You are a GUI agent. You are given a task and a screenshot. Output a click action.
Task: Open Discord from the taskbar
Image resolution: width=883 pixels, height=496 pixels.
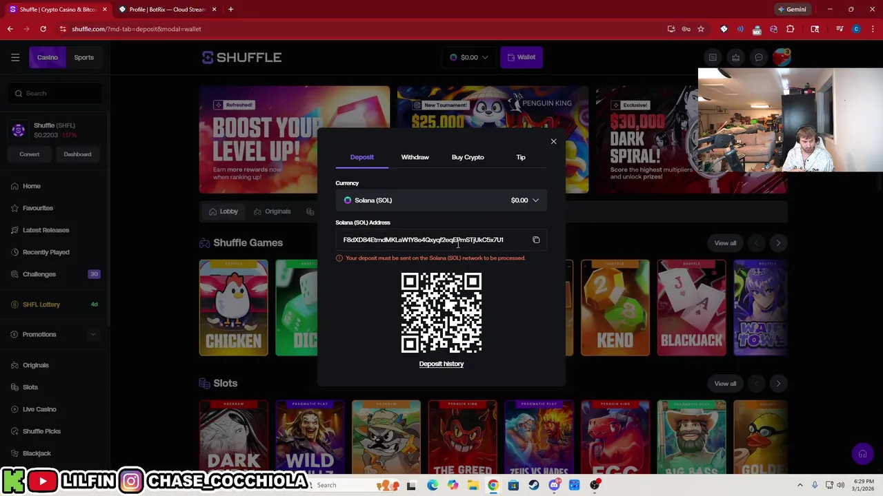tap(554, 485)
